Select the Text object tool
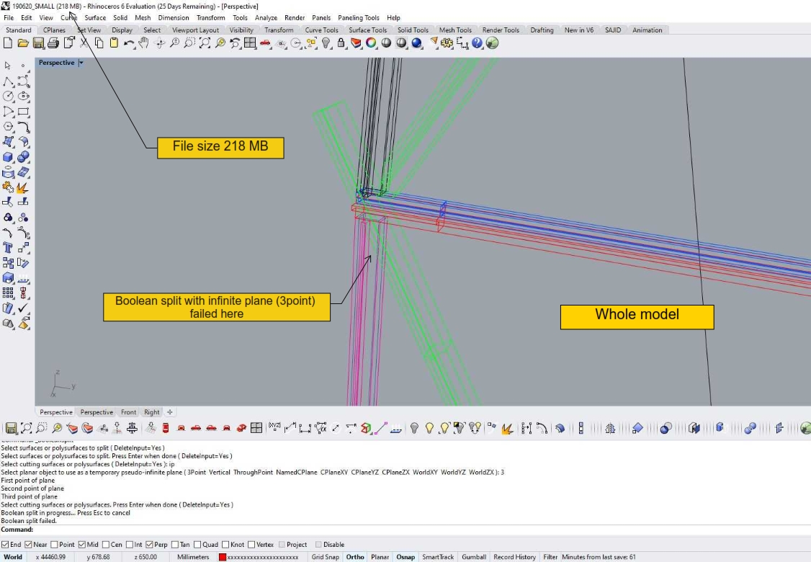The image size is (811, 562). [8, 247]
